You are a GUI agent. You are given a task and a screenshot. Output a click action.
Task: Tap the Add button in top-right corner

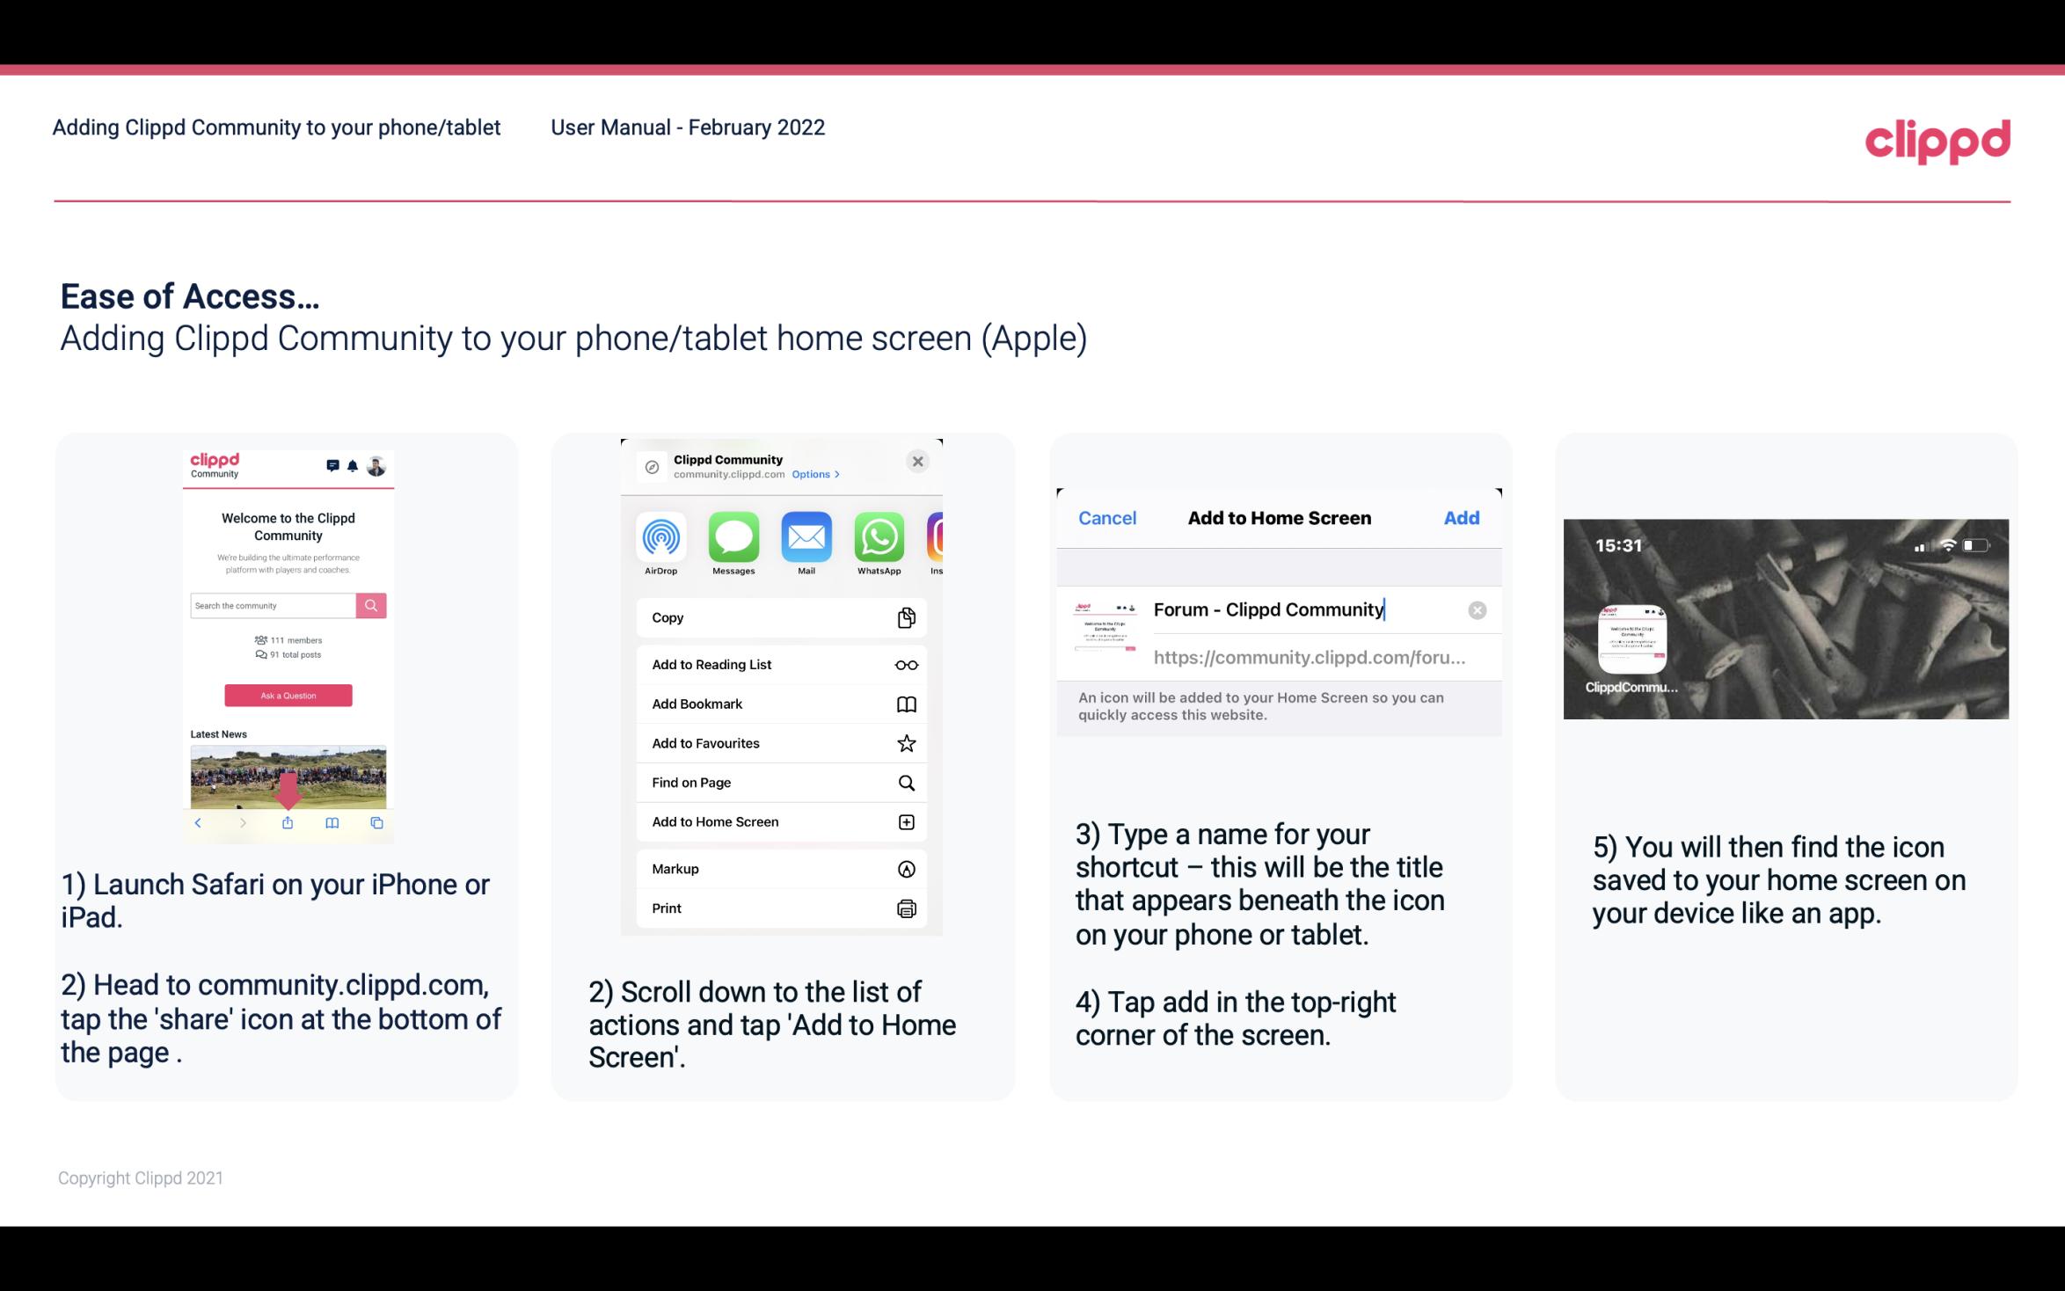tap(1463, 518)
